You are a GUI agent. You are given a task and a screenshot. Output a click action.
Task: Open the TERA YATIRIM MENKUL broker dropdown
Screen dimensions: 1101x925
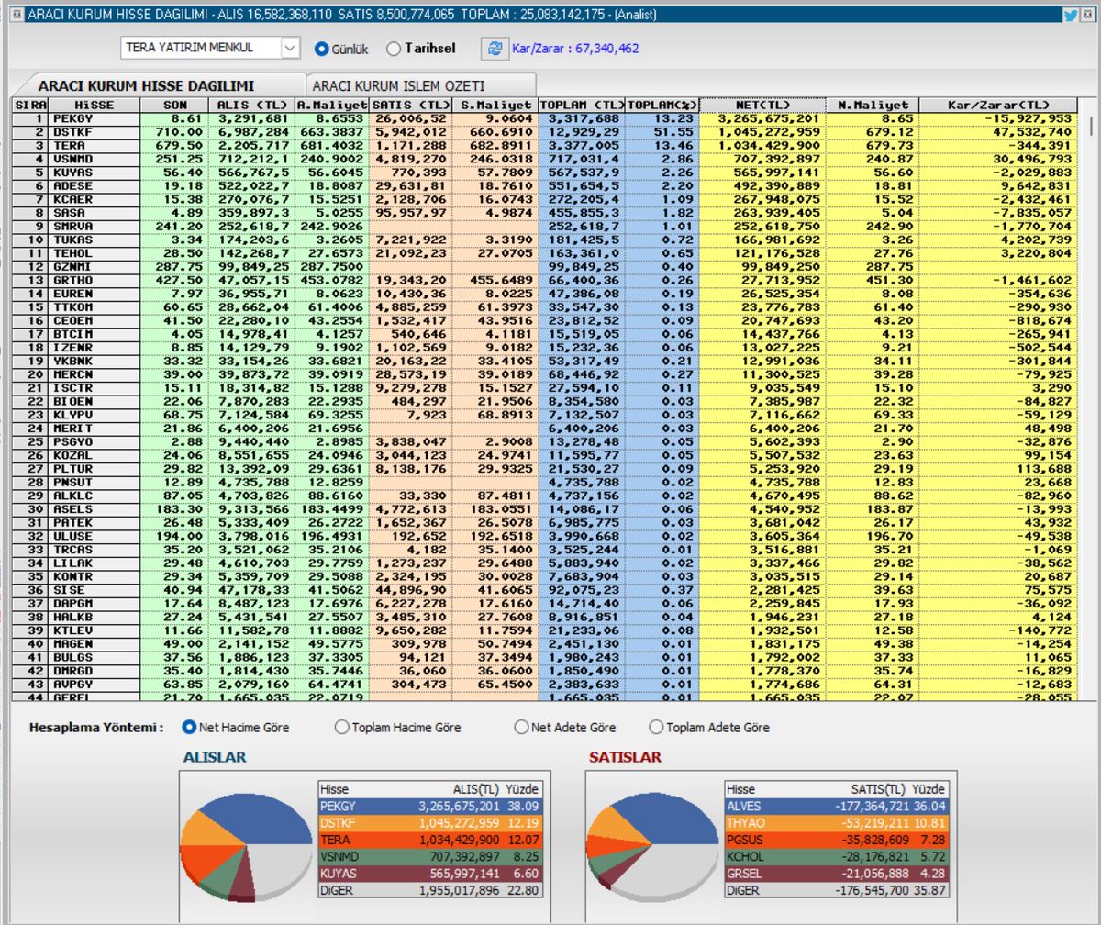pyautogui.click(x=290, y=48)
